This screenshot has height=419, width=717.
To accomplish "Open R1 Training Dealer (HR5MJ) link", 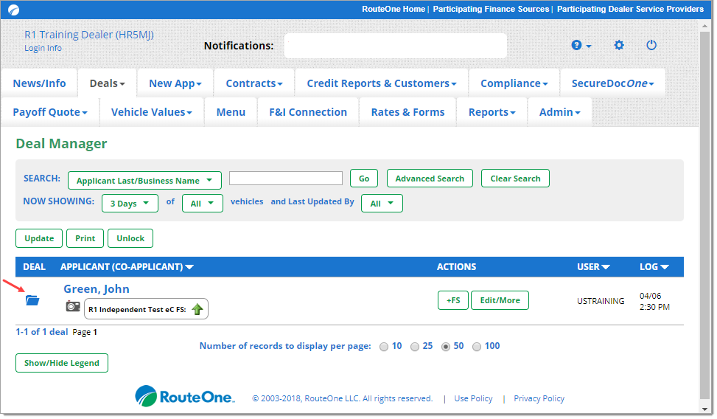I will click(x=89, y=35).
